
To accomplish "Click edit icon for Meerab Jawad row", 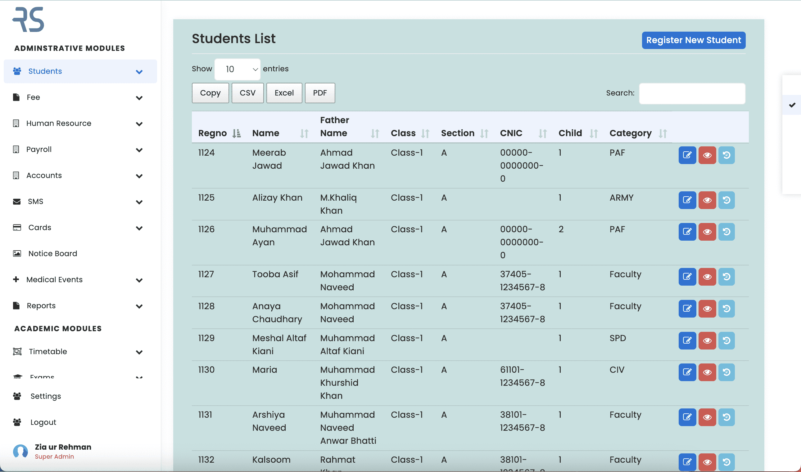I will (687, 155).
